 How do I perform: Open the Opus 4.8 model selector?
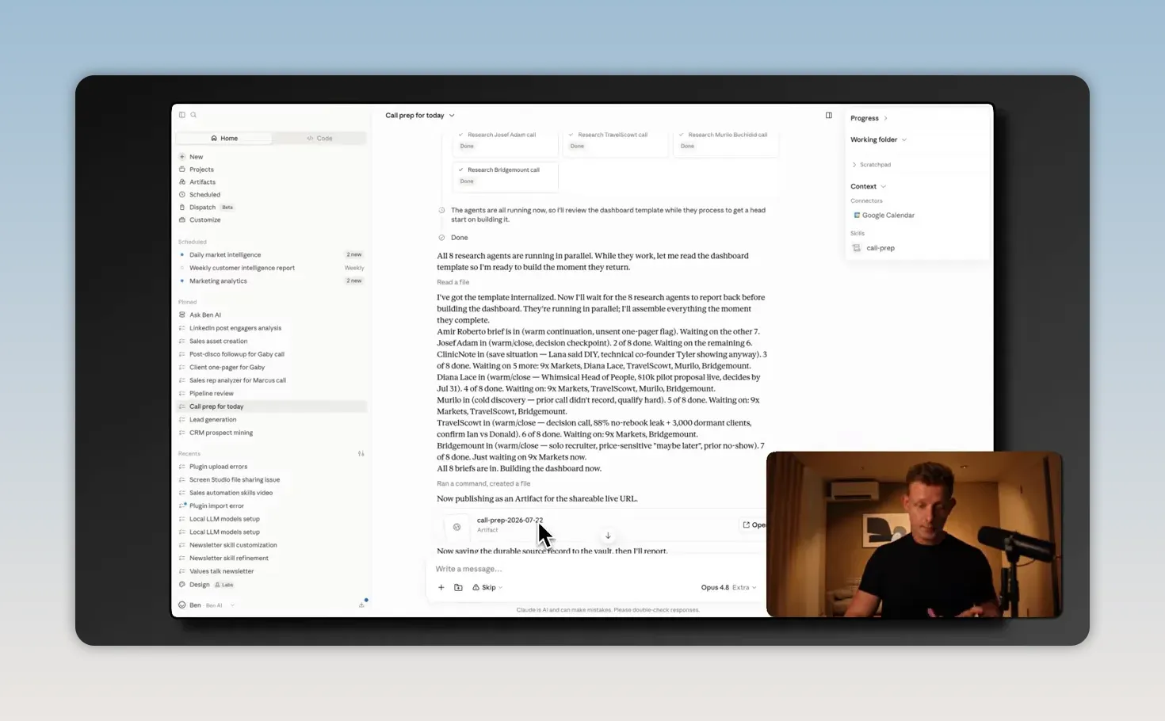[728, 588]
